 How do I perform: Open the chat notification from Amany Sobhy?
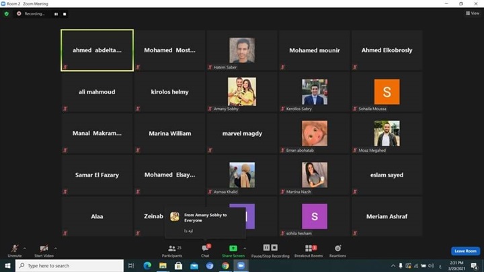coord(205,222)
